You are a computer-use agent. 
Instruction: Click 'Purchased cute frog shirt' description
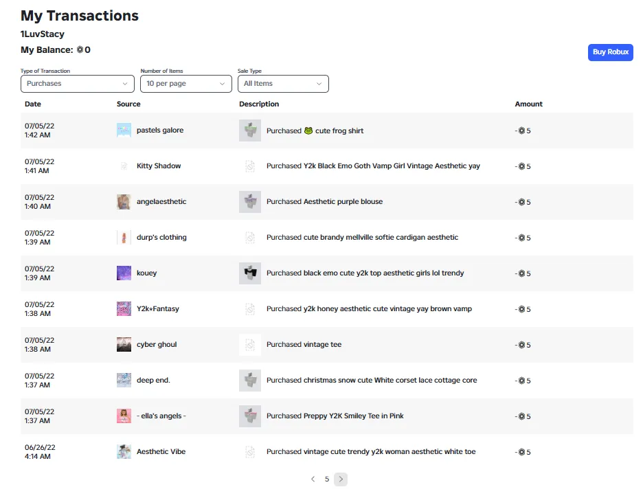pyautogui.click(x=315, y=131)
